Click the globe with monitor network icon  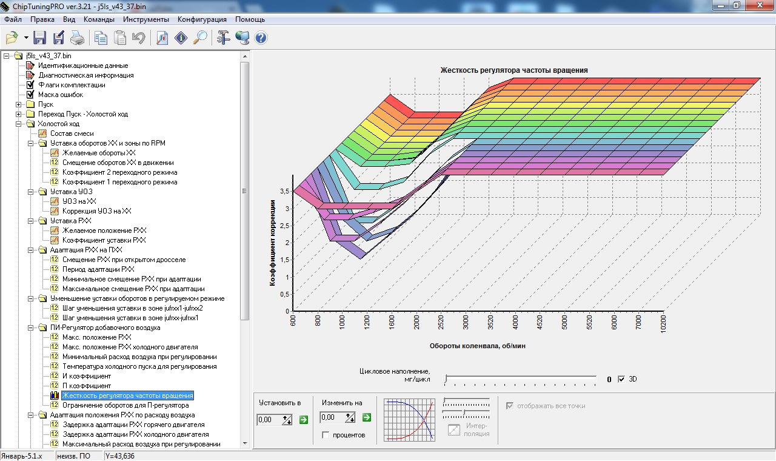point(242,38)
